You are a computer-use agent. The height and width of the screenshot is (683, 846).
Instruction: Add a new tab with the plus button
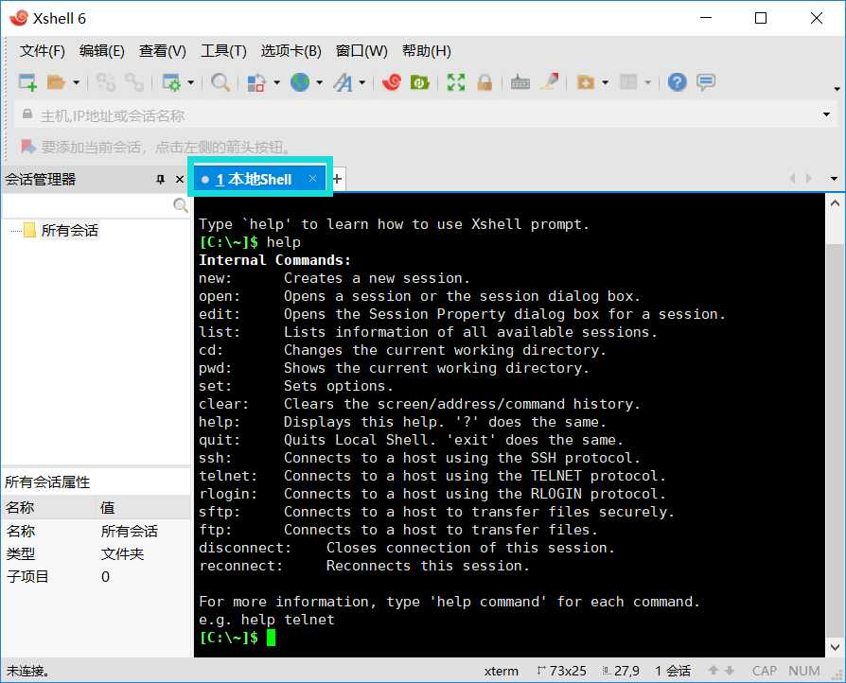point(337,179)
